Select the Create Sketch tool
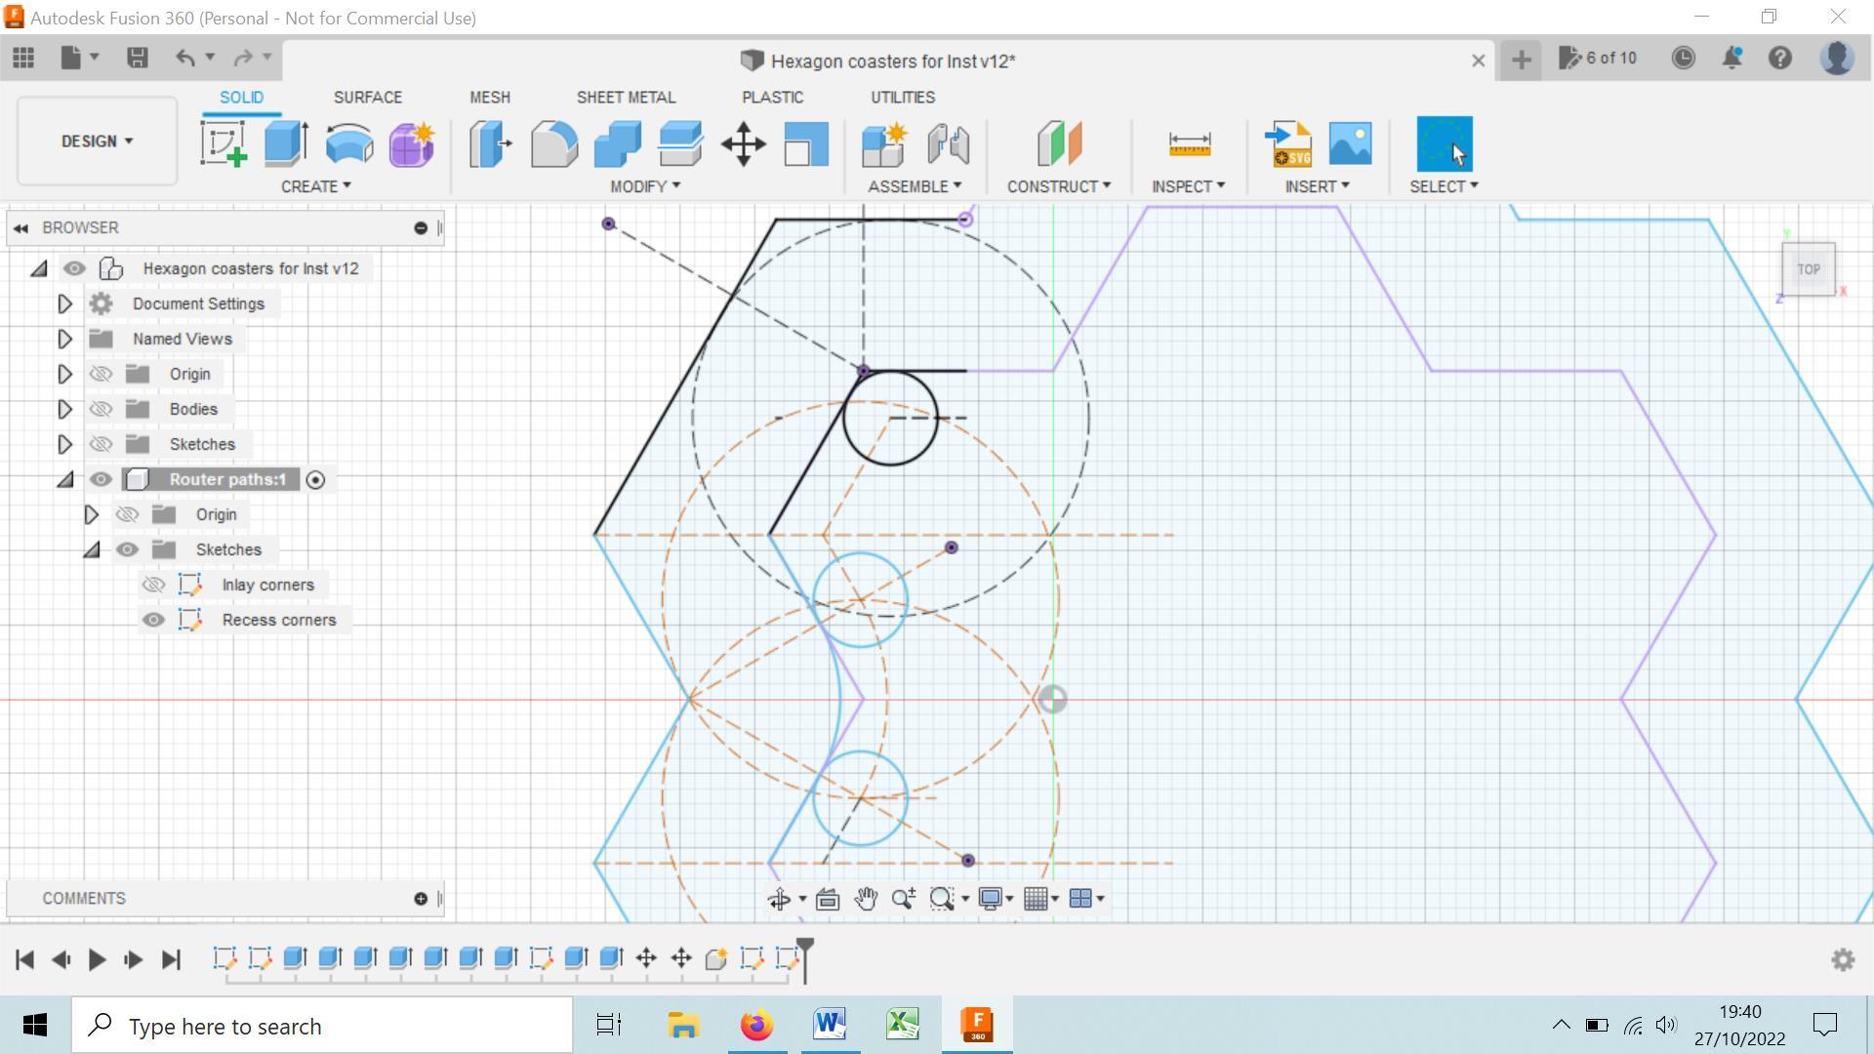 point(223,143)
